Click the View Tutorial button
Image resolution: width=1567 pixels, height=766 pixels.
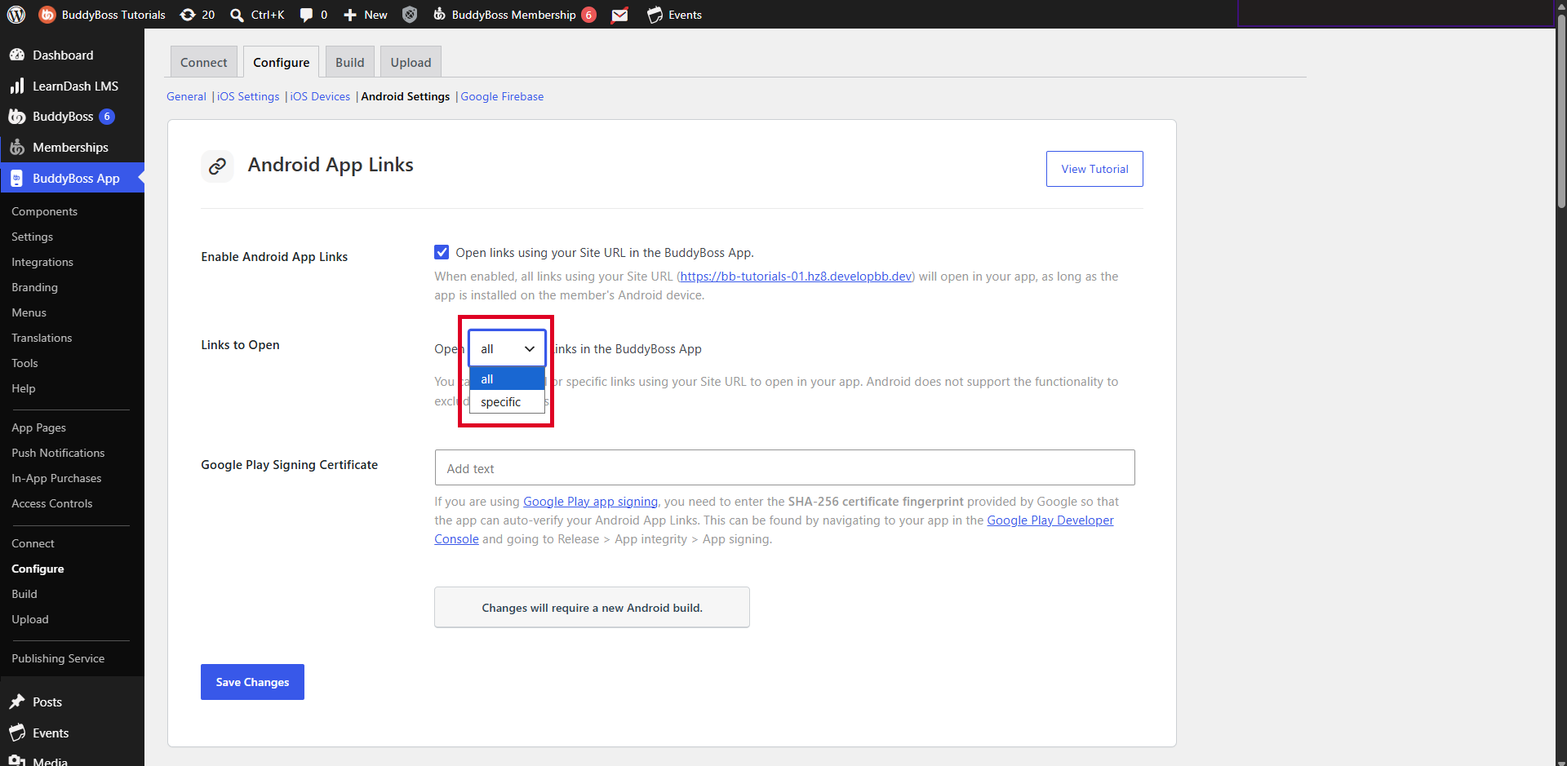point(1094,169)
